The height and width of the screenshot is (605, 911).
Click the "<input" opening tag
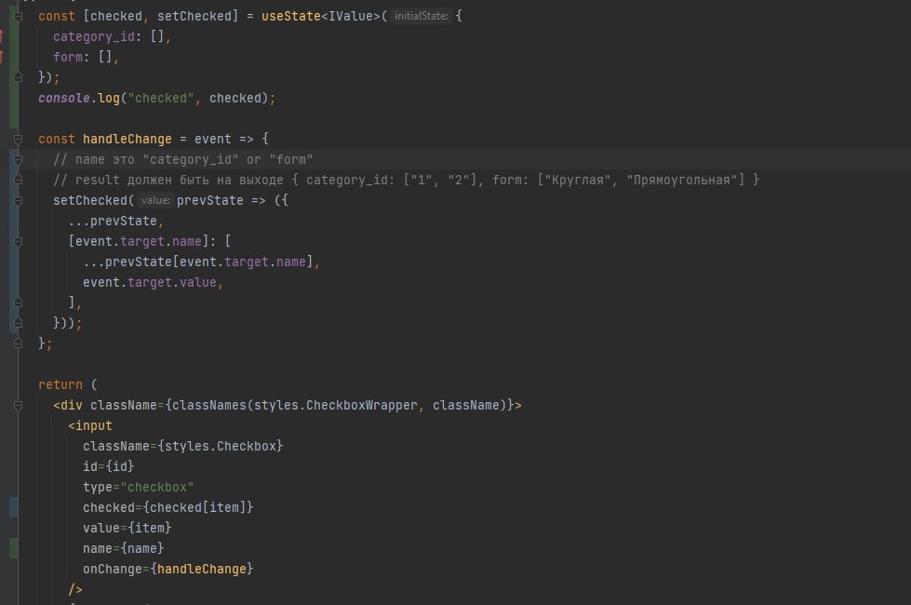[90, 425]
